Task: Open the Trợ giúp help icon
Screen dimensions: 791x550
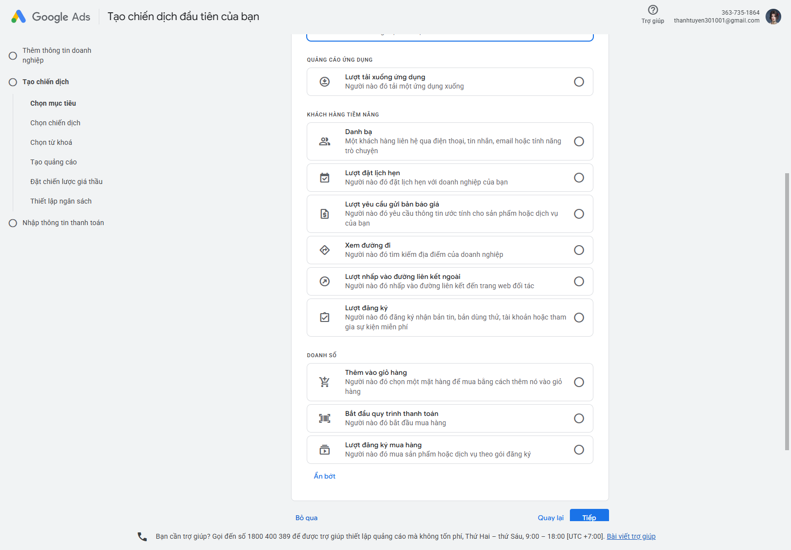Action: point(653,10)
